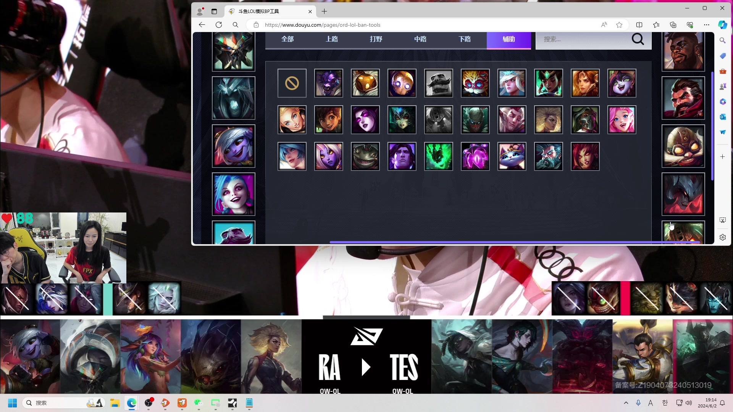The height and width of the screenshot is (412, 733).
Task: Pick Morgana champion portrait
Action: (x=365, y=120)
